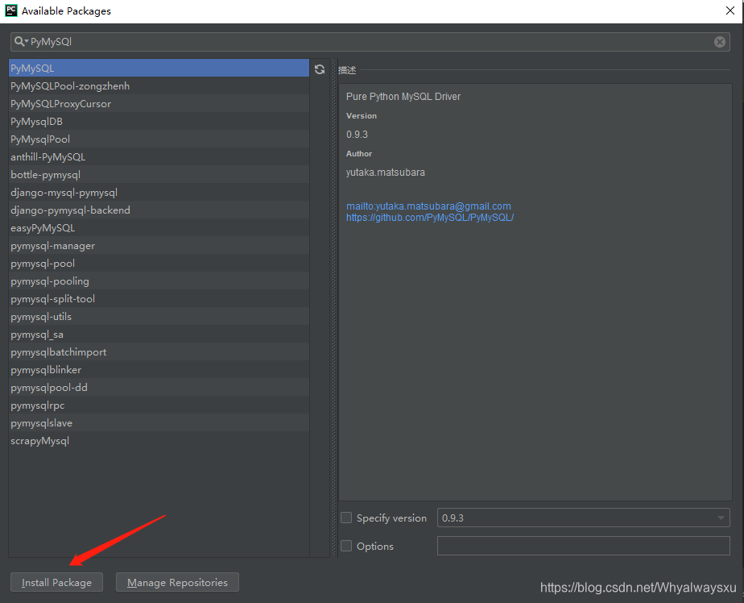The image size is (744, 603).
Task: Select pymysqlpool-dd package
Action: [x=159, y=387]
